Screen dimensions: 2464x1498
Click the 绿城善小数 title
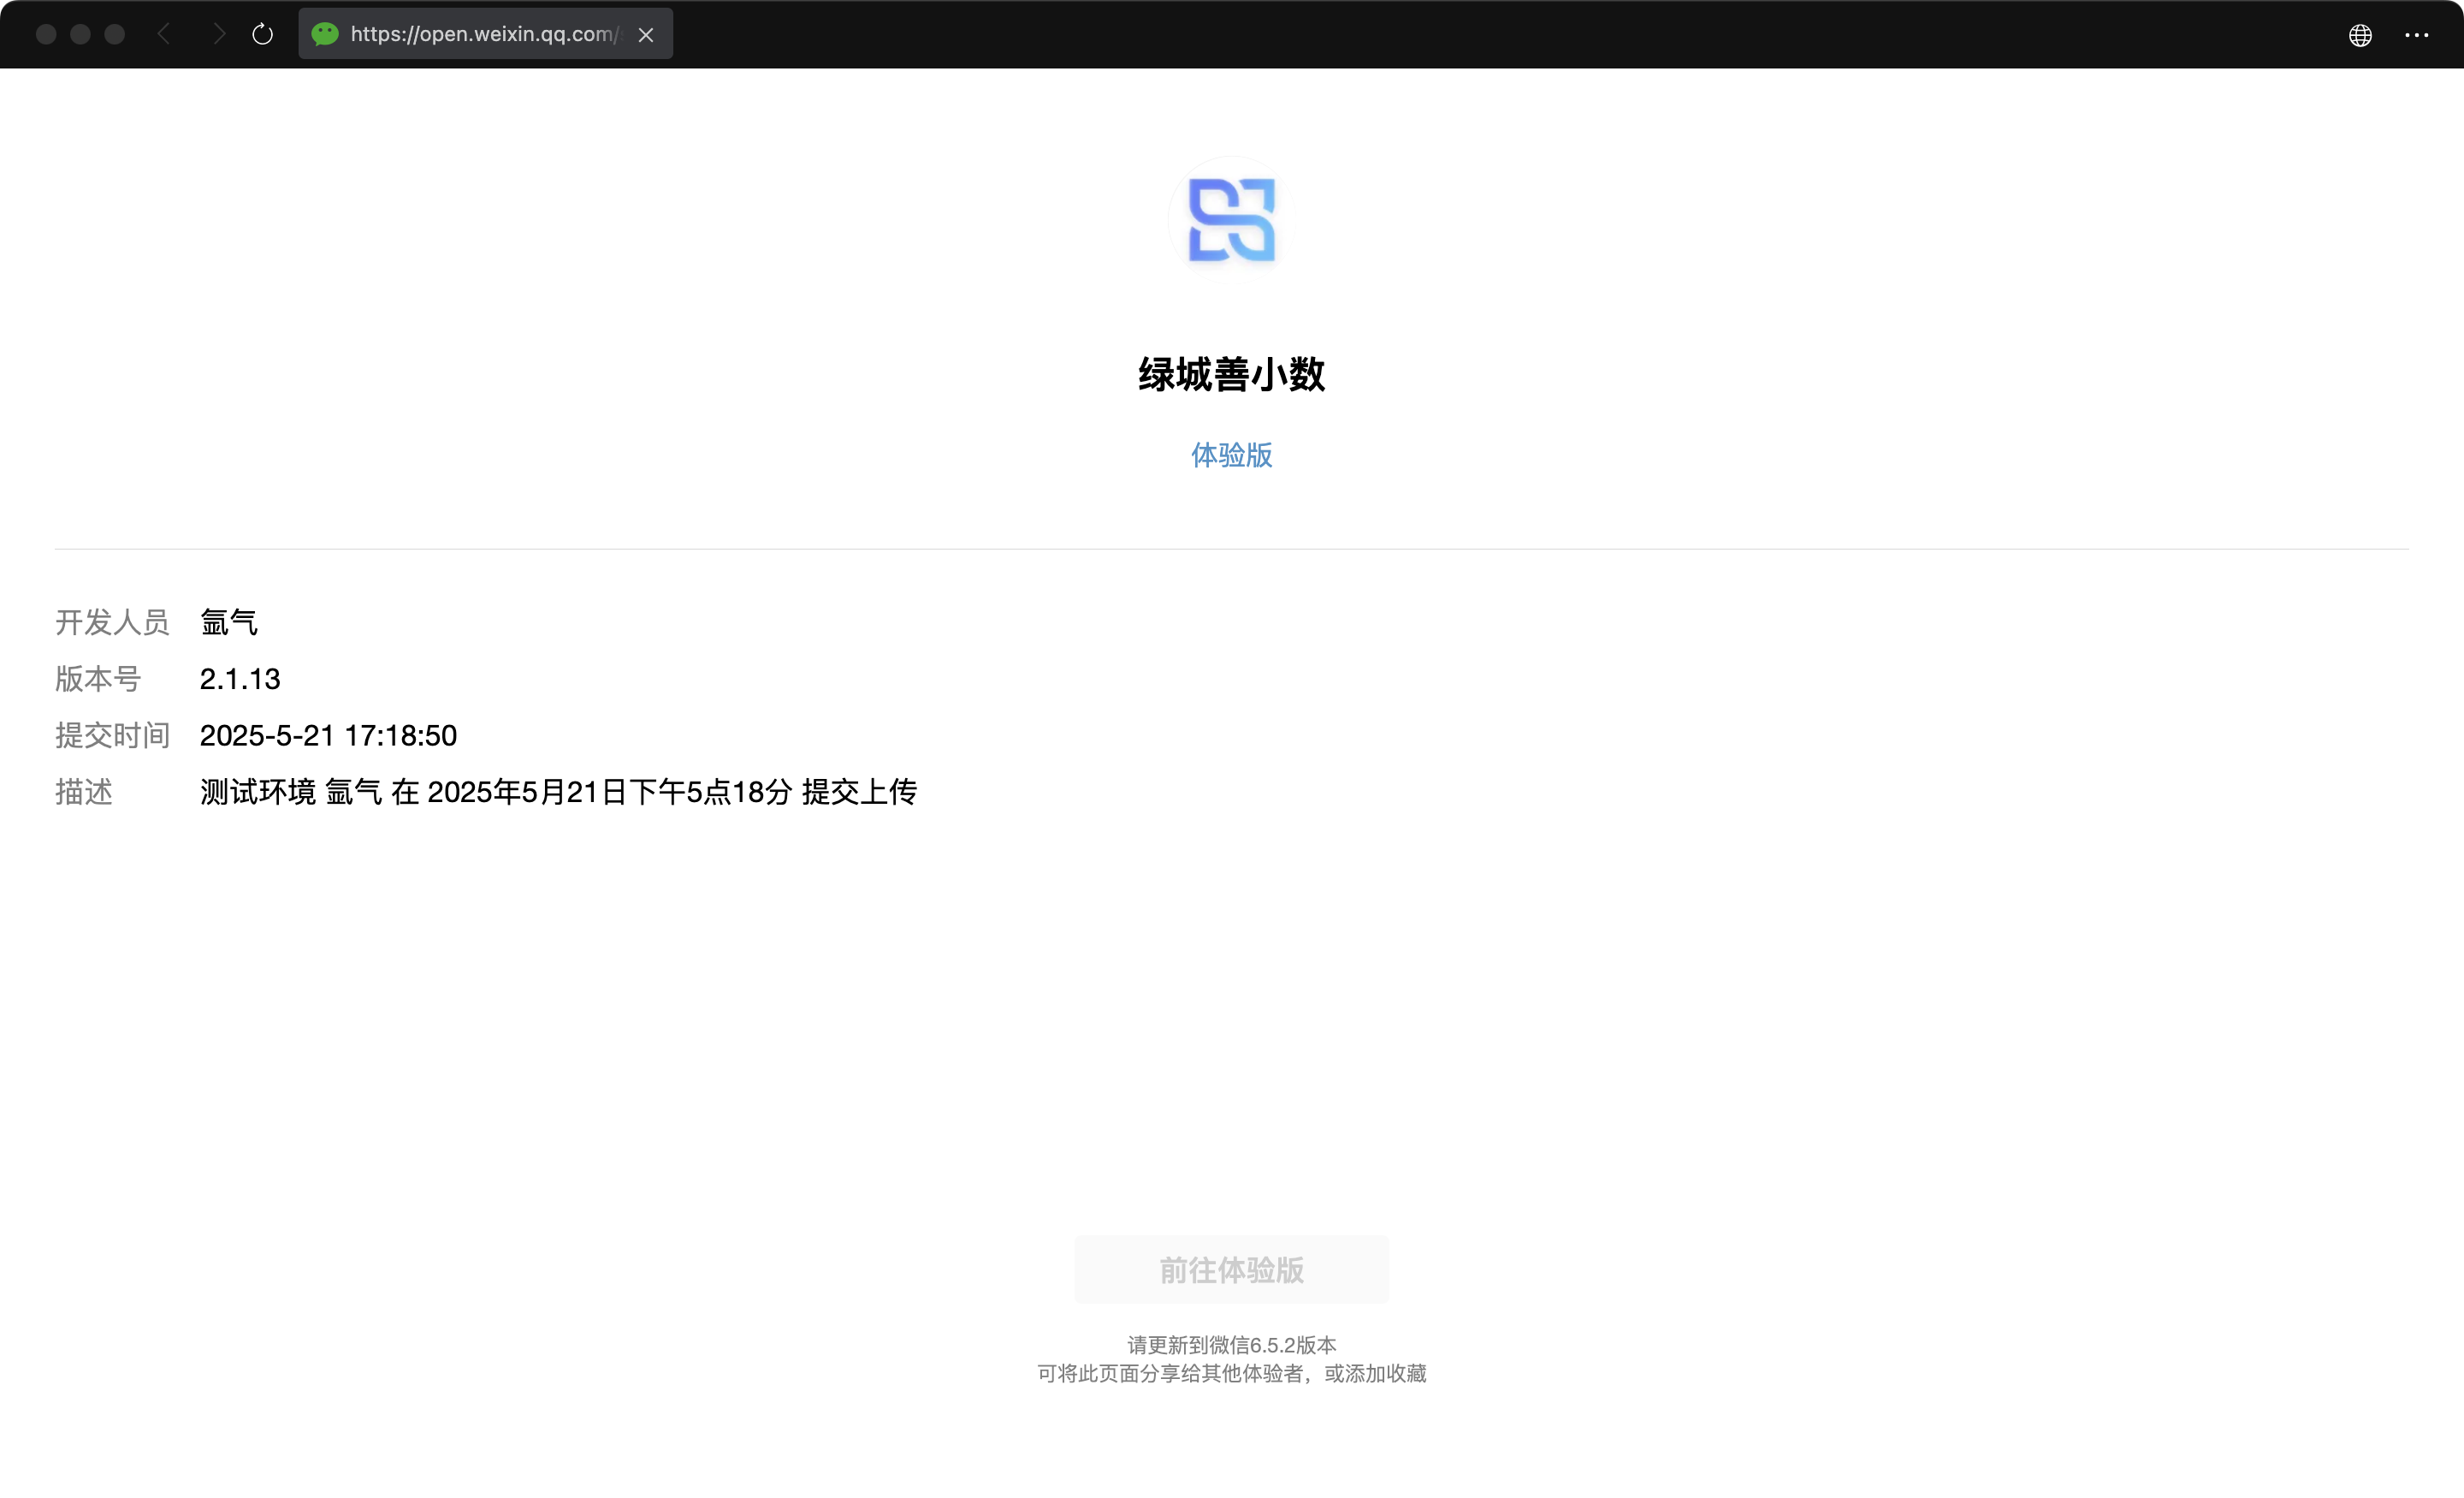pos(1231,374)
